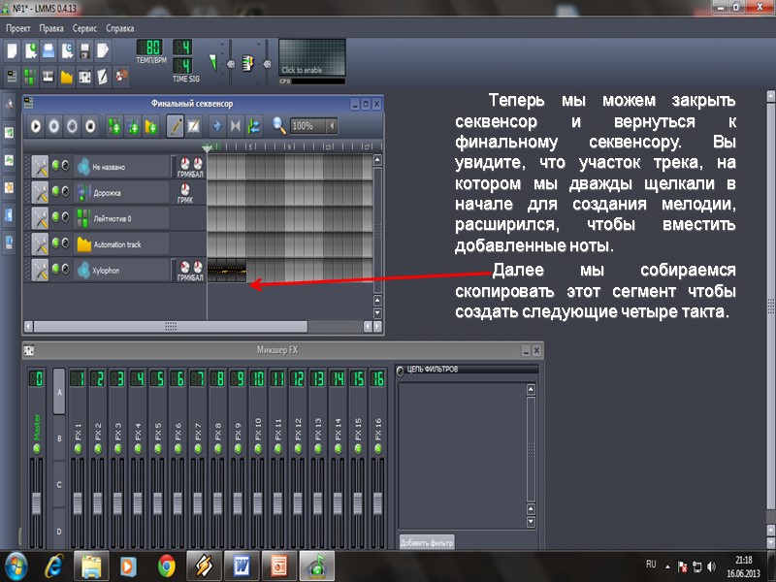Show the Beat+Bassline editor icon
This screenshot has height=582, width=776.
click(x=30, y=77)
